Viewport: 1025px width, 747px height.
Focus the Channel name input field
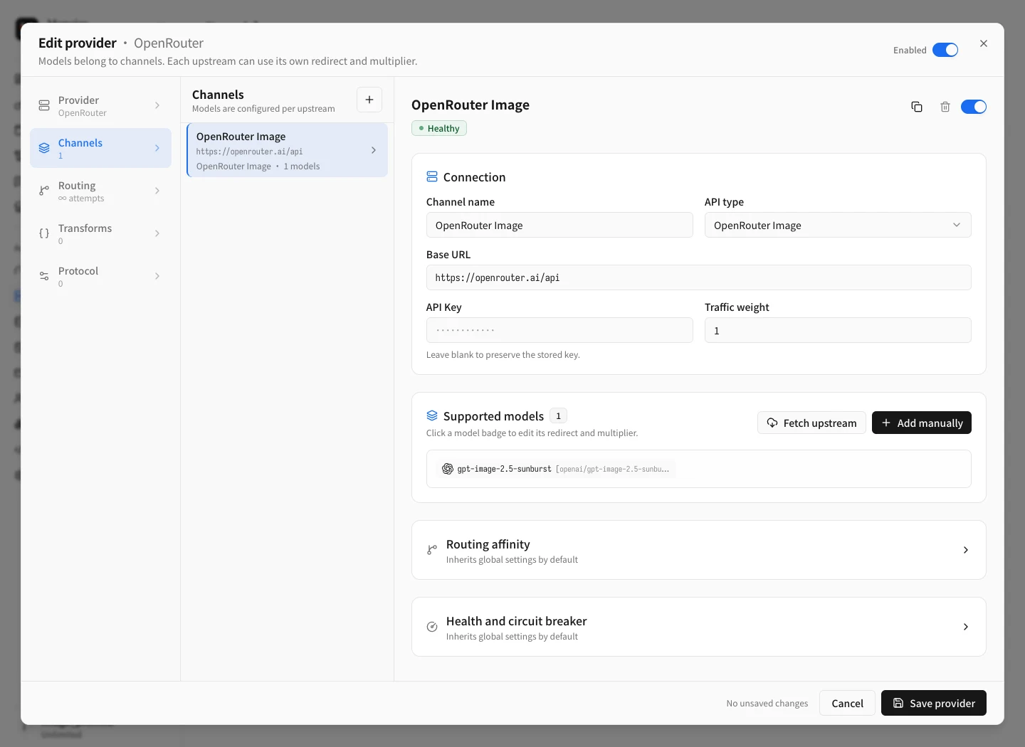pyautogui.click(x=559, y=225)
